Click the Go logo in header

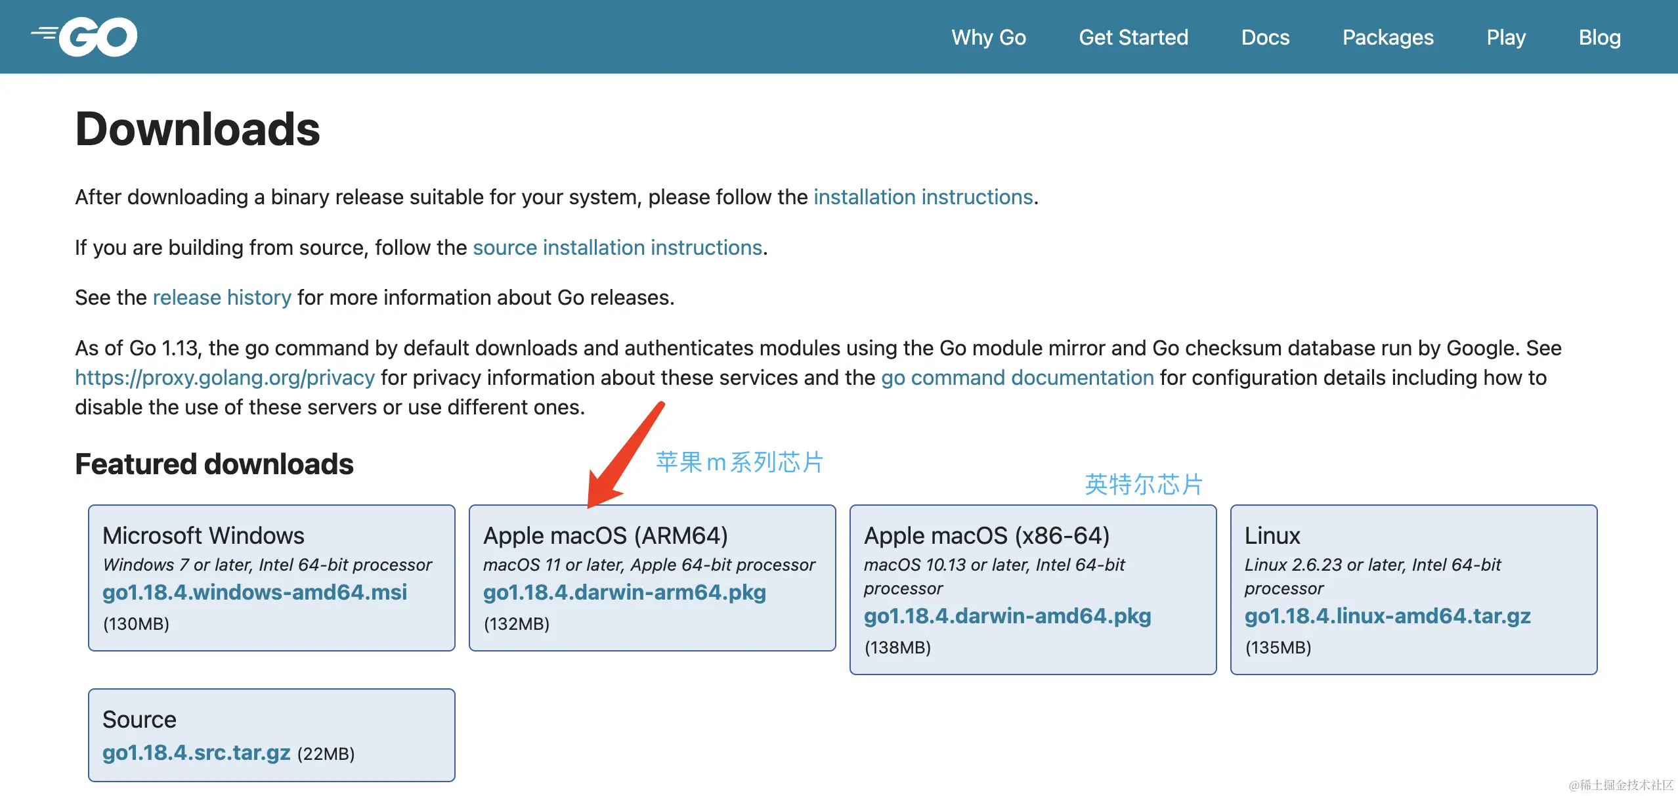pyautogui.click(x=85, y=37)
